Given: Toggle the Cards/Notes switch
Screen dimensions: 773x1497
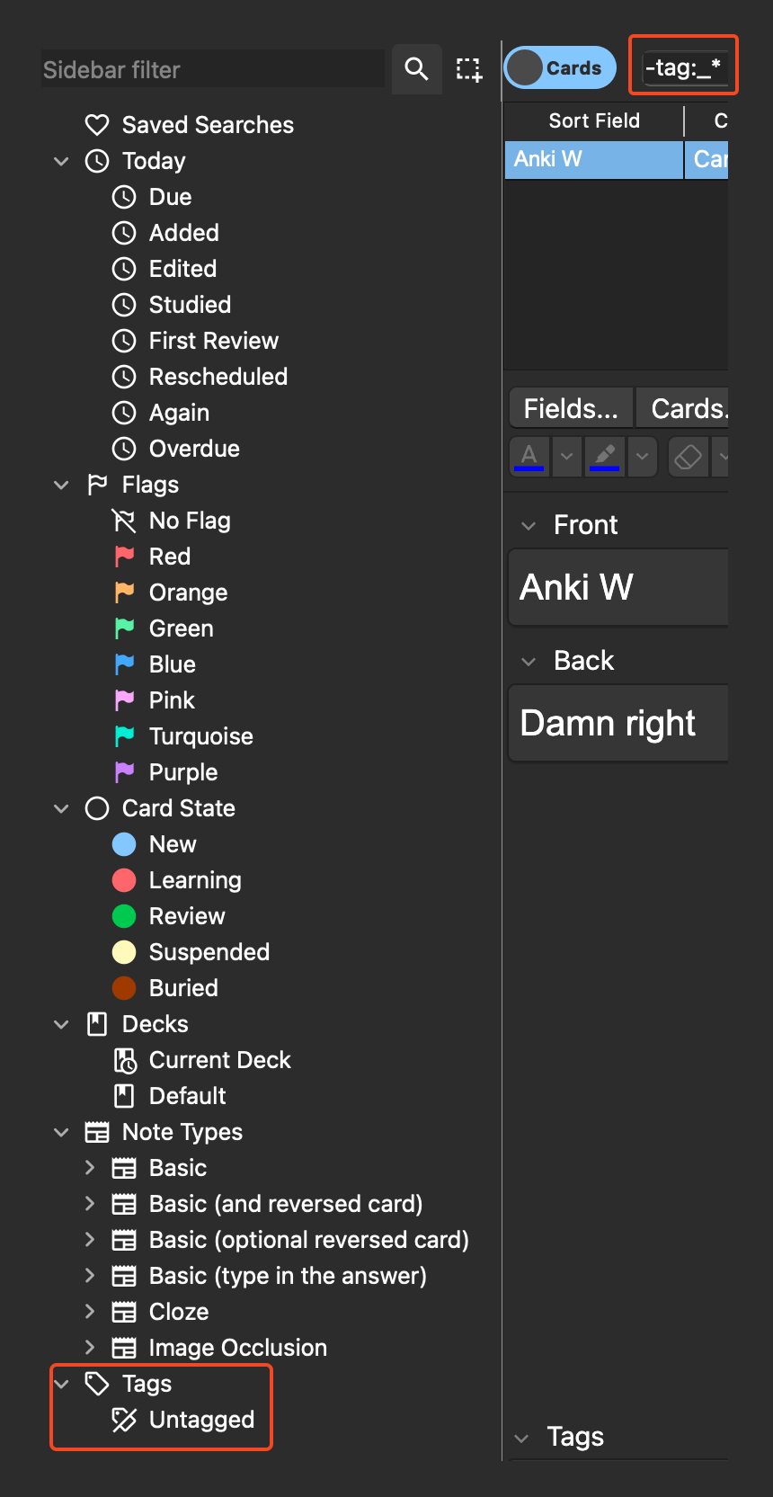Looking at the screenshot, I should [x=560, y=68].
